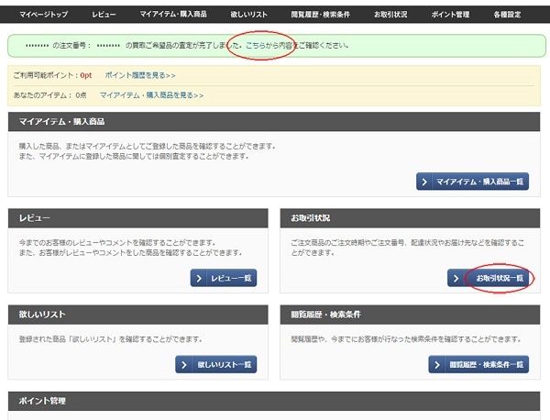Click the chevron icon on 閲覧履歴・検索条件一覧 button
The height and width of the screenshot is (420, 550).
(437, 365)
